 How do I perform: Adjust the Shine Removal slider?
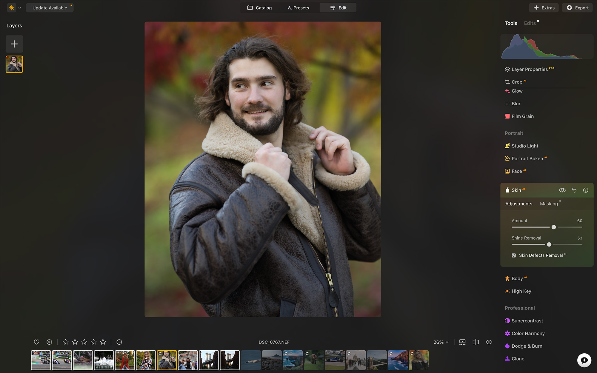coord(549,244)
